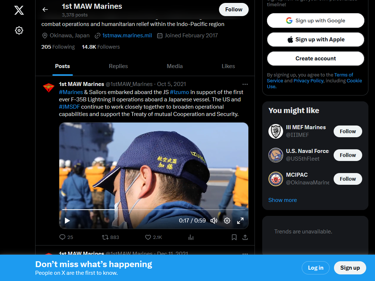Follow U.S. Naval Forces account
The width and height of the screenshot is (375, 281).
(x=348, y=155)
